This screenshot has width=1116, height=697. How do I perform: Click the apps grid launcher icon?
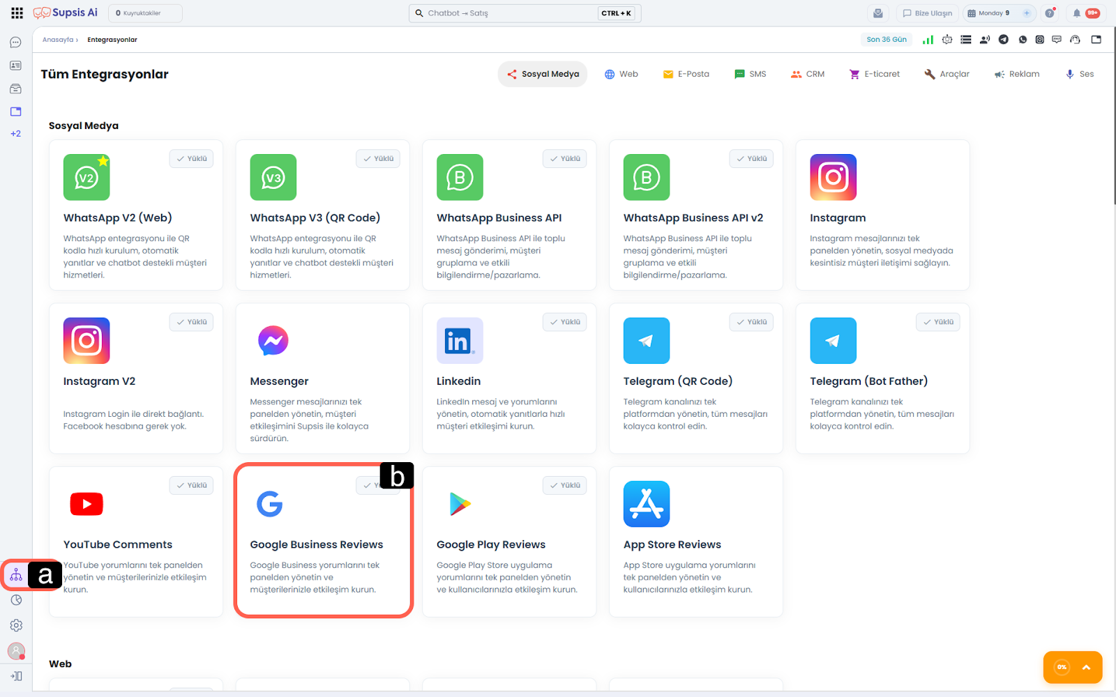click(x=17, y=13)
